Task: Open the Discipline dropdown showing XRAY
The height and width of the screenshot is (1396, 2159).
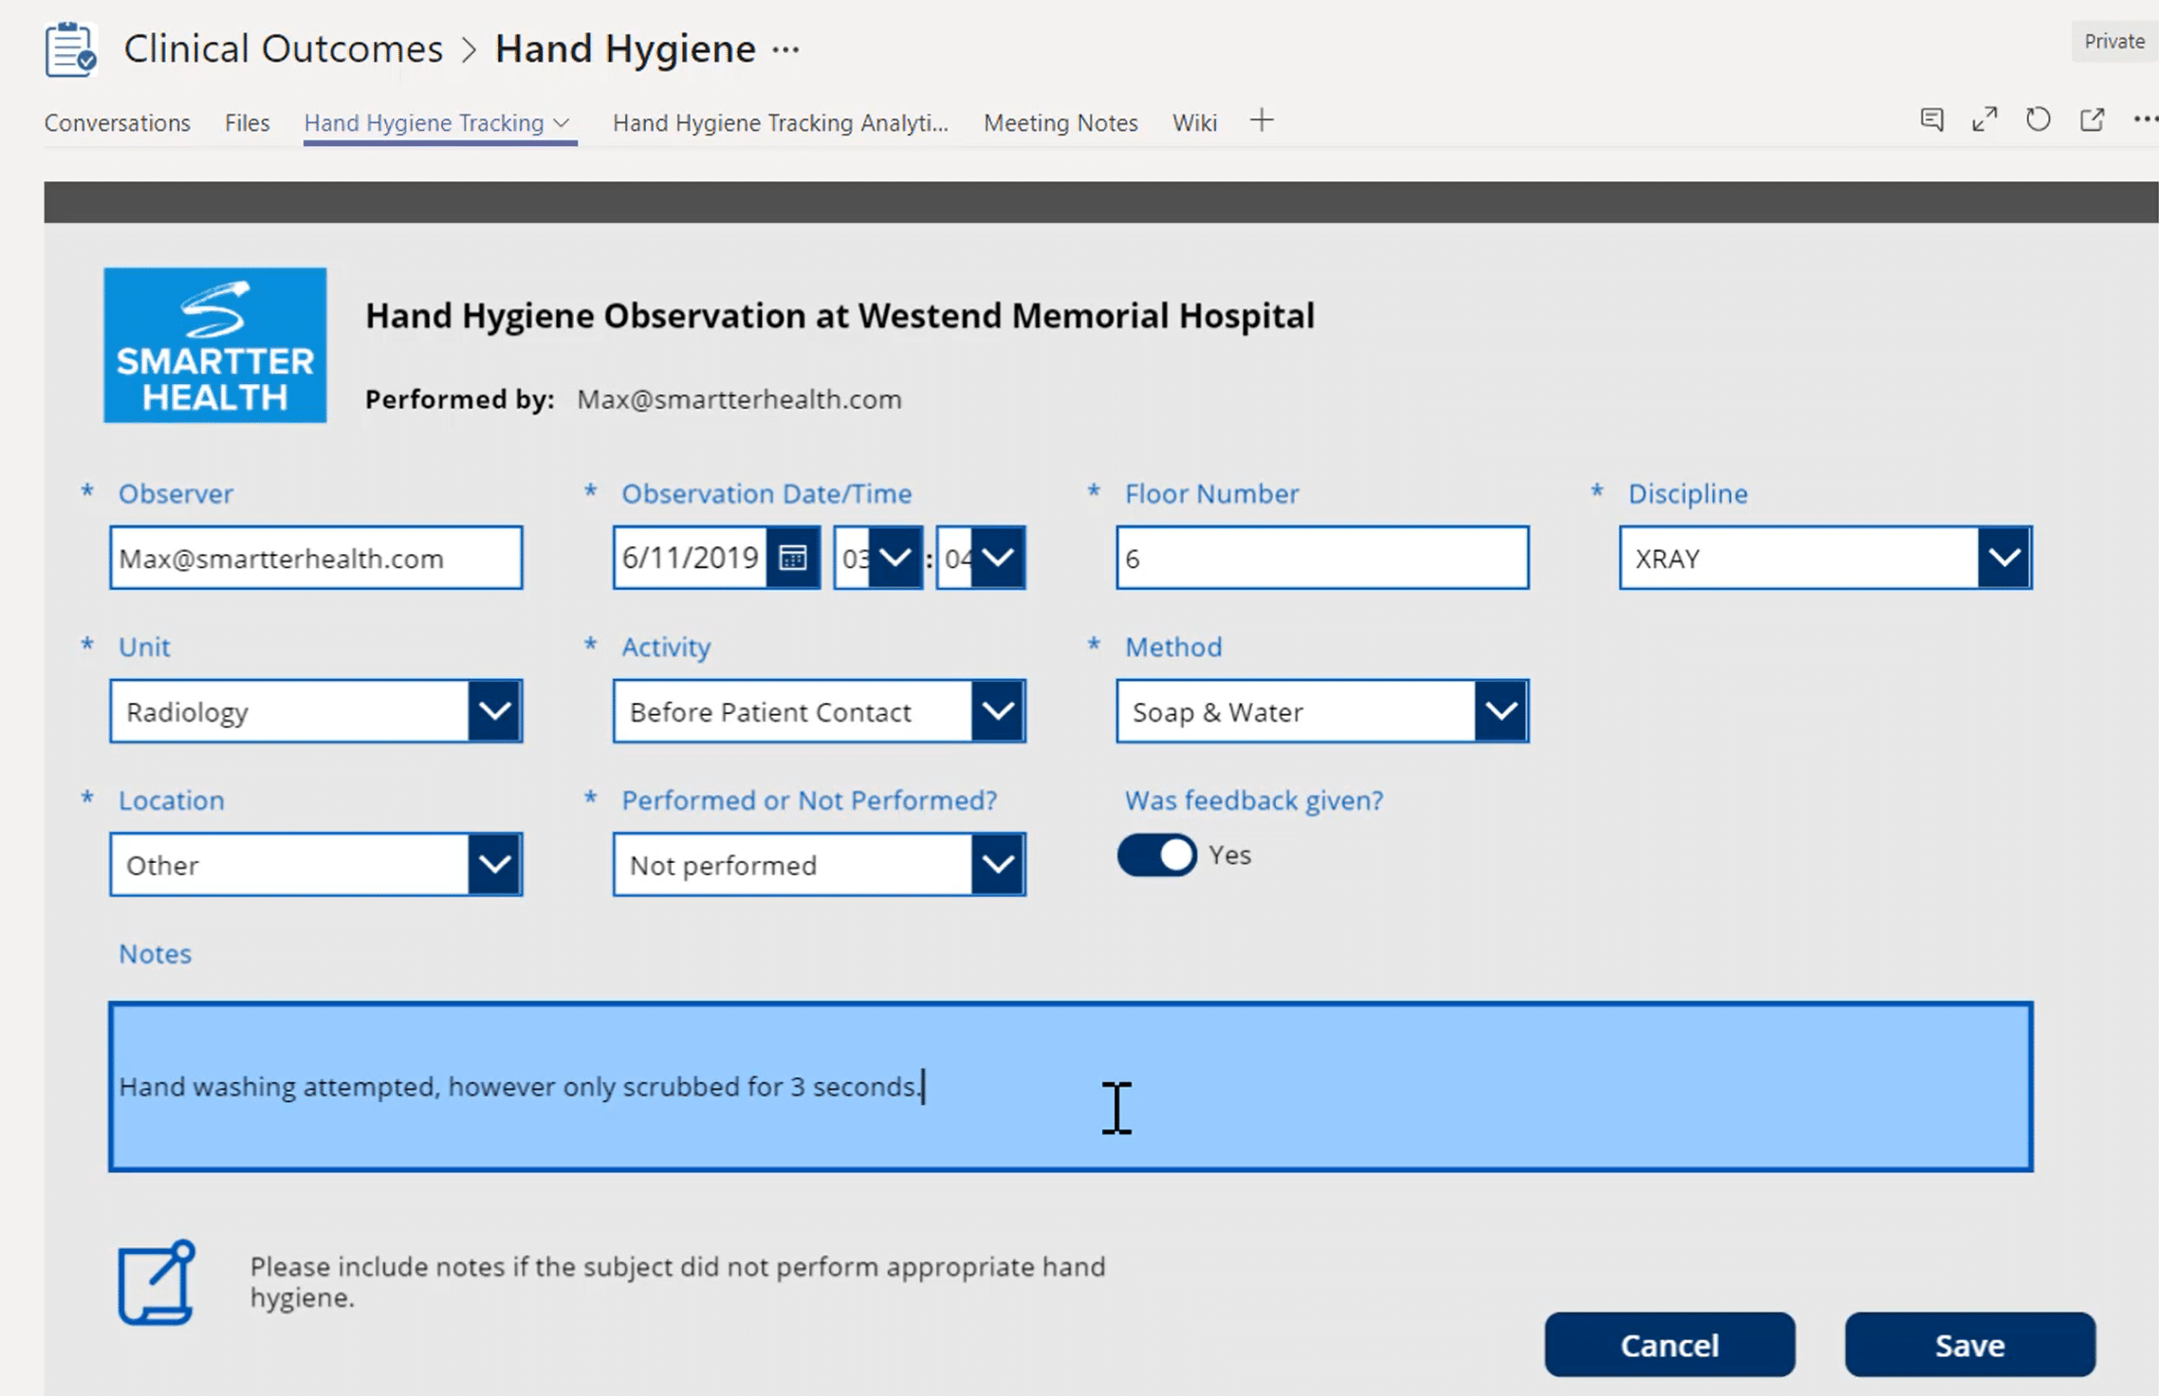Action: (2003, 558)
